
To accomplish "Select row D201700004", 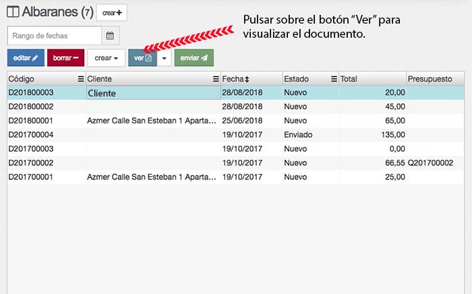I will pos(235,135).
